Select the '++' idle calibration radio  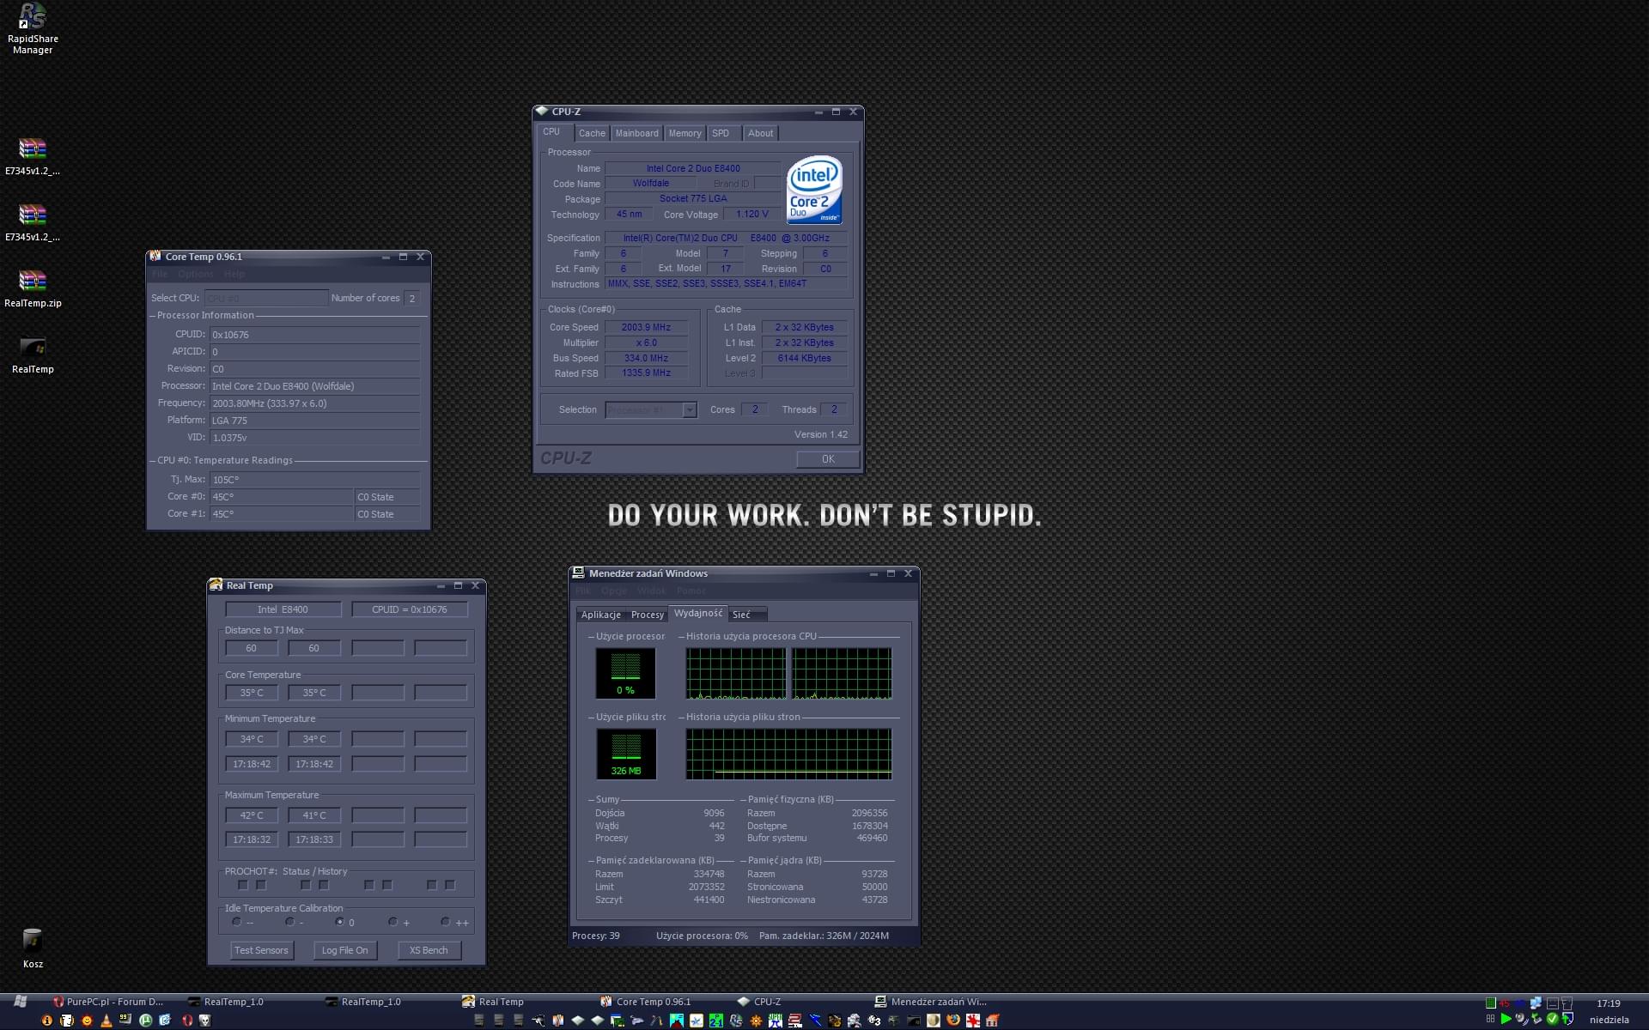point(445,922)
